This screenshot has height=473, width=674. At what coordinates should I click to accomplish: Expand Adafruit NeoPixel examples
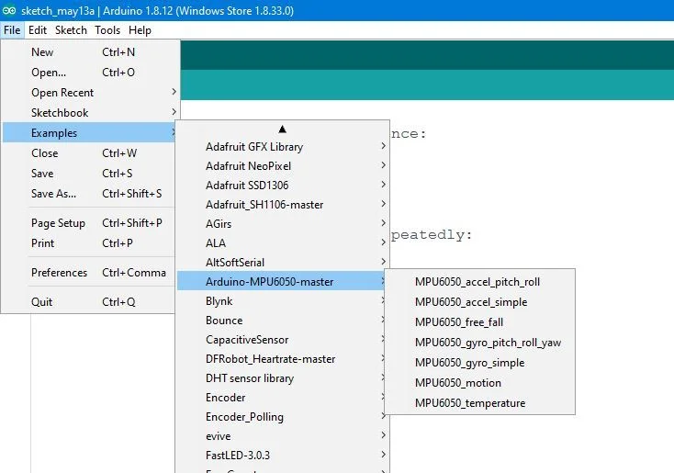(283, 166)
